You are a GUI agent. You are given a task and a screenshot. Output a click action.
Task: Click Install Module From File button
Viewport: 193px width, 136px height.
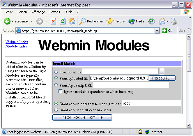[82, 117]
